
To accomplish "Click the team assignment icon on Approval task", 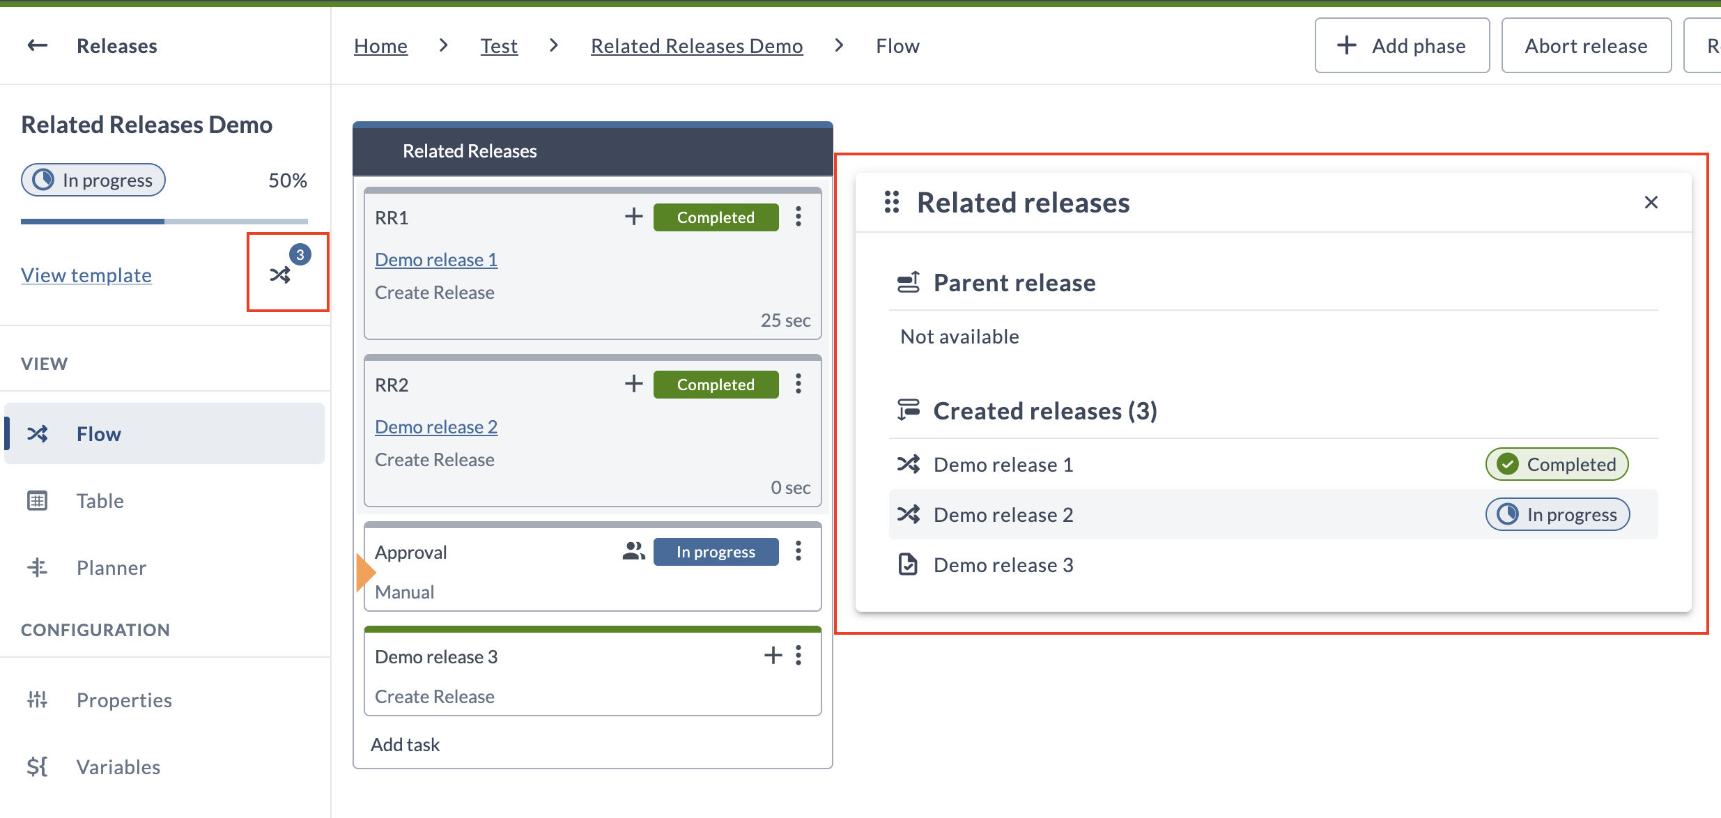I will click(x=633, y=551).
